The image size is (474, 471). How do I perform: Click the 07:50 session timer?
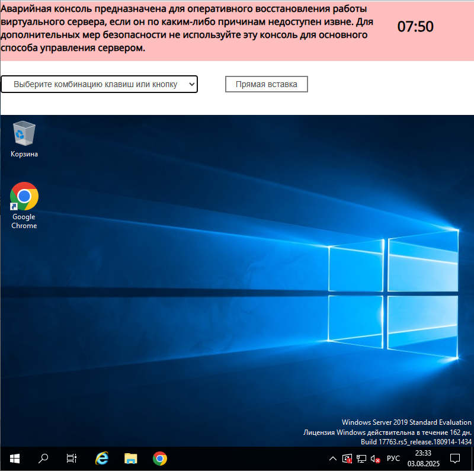pyautogui.click(x=415, y=27)
